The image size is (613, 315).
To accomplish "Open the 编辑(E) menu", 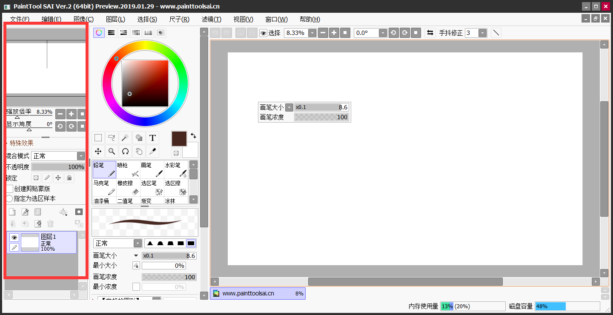I will pos(52,19).
